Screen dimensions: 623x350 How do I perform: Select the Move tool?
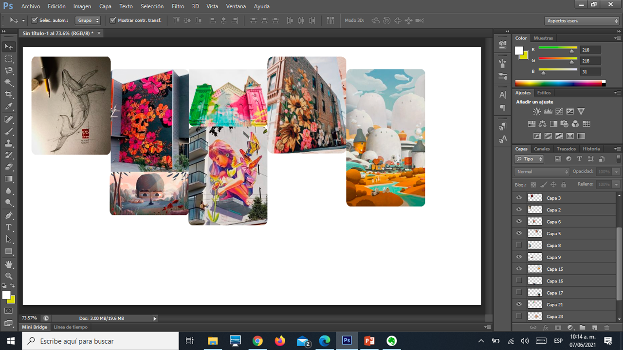pyautogui.click(x=9, y=47)
